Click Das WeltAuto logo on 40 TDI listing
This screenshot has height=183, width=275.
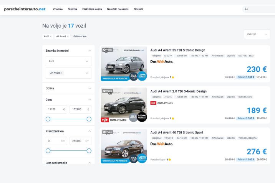tap(162, 144)
